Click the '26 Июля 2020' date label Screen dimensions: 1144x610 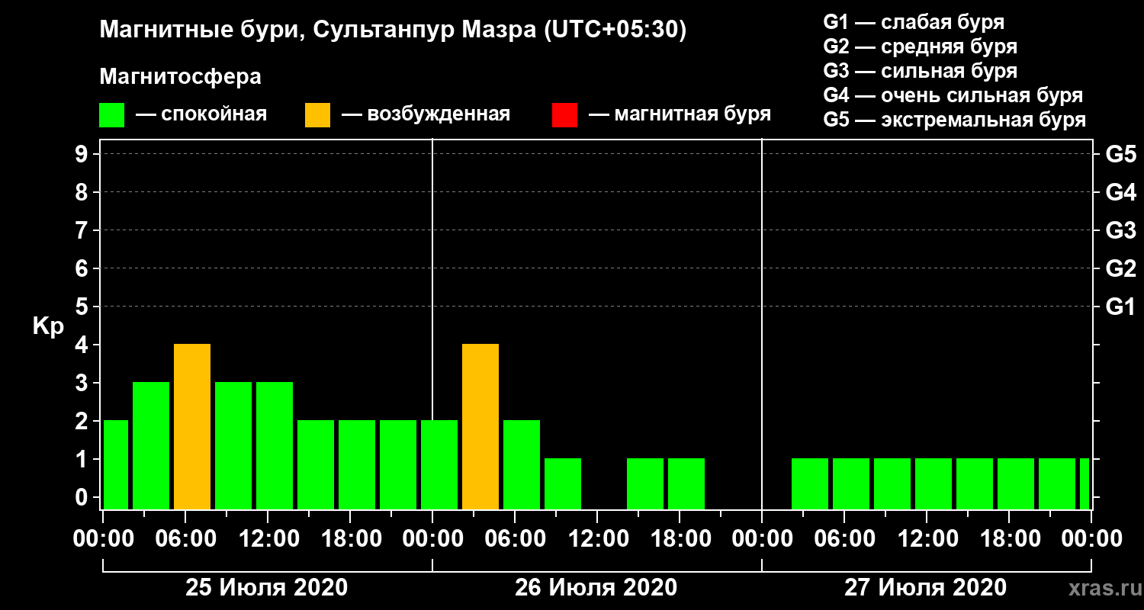tap(596, 588)
